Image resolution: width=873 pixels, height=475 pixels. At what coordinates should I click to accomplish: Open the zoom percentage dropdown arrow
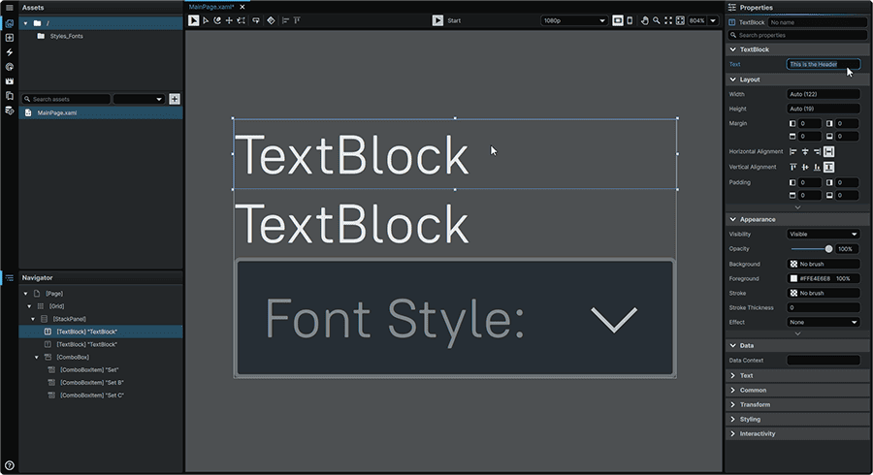coord(713,20)
